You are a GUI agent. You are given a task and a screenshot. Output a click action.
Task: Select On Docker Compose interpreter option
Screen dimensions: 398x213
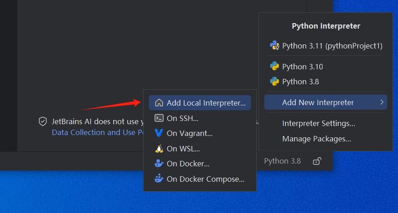200,179
